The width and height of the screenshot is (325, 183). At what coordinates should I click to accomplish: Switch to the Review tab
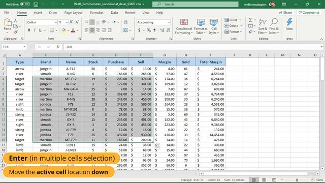tap(130, 12)
